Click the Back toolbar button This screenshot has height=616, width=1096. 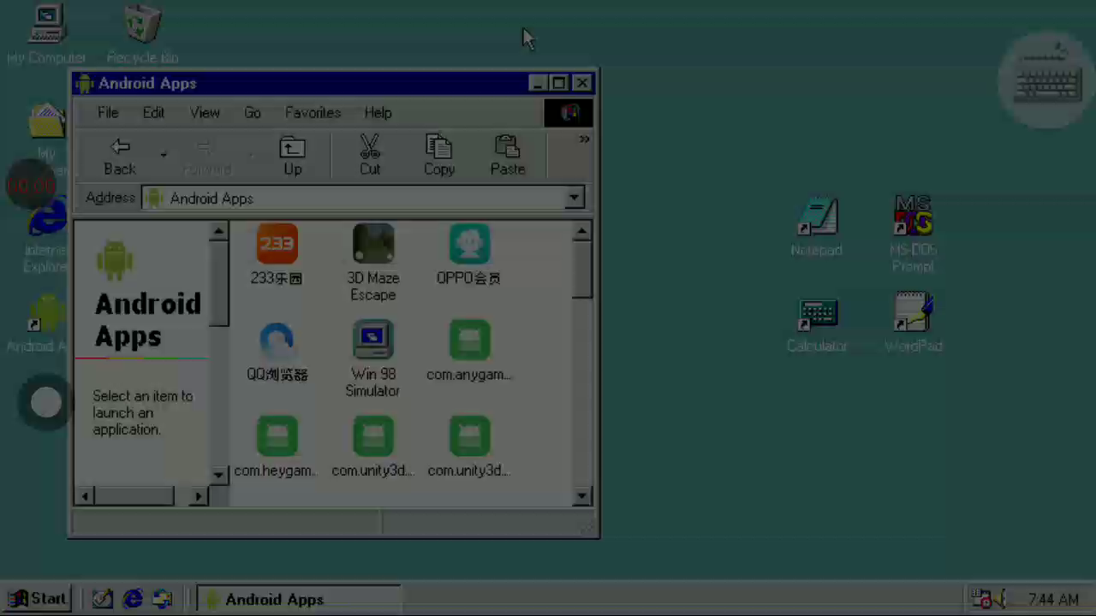(x=120, y=156)
